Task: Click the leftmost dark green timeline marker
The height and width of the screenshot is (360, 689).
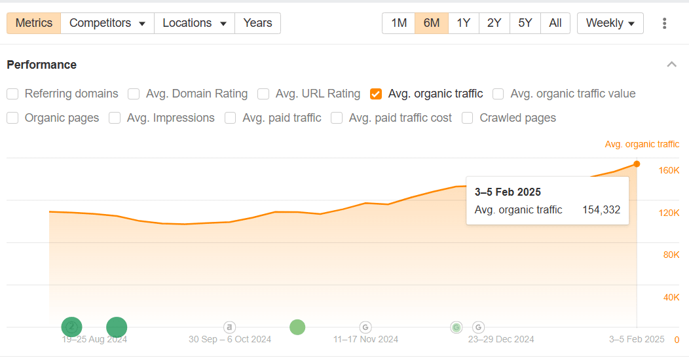Action: [x=71, y=327]
